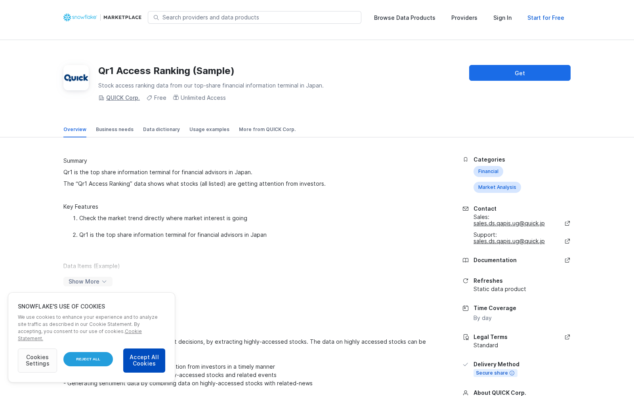This screenshot has height=396, width=634.
Task: Open the Usage examples tab
Action: click(x=209, y=129)
